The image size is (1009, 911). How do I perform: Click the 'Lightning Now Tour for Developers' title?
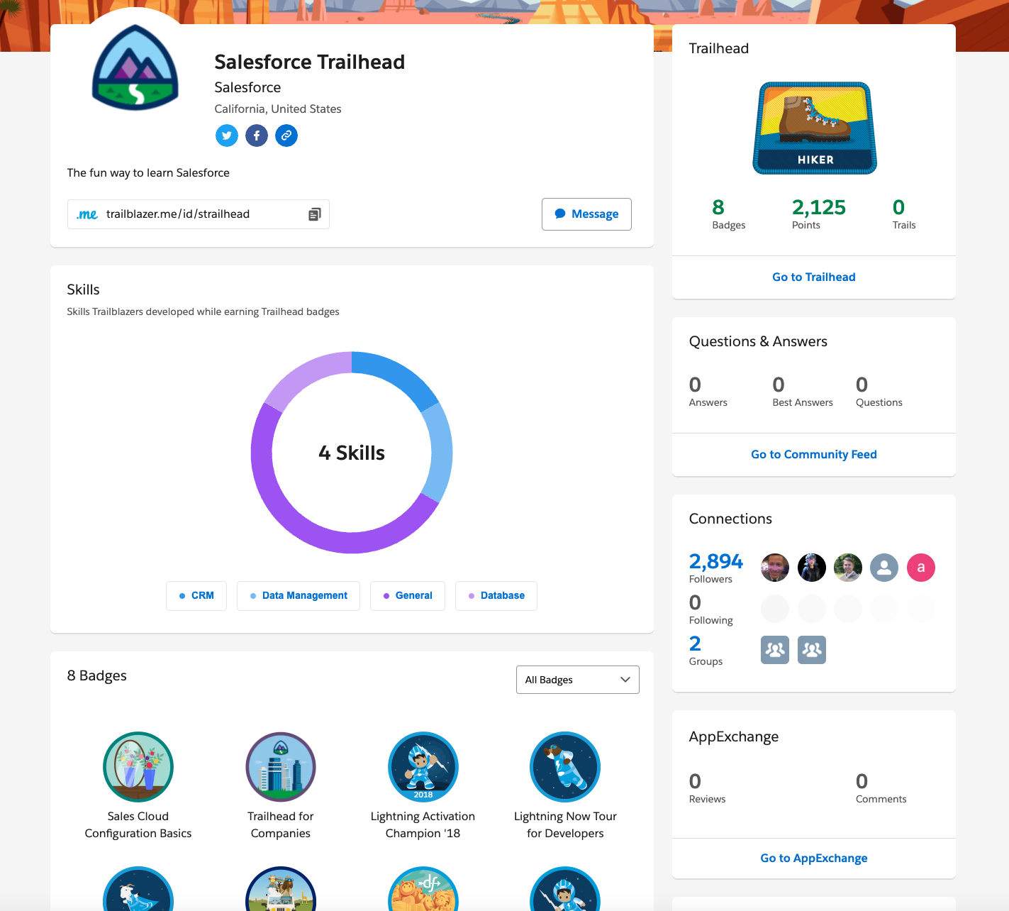click(x=565, y=825)
